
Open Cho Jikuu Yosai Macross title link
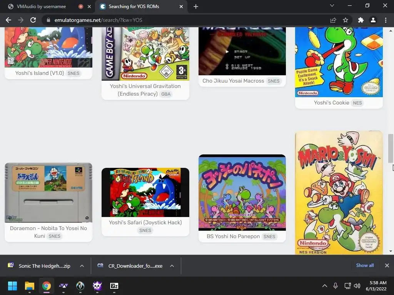233,81
